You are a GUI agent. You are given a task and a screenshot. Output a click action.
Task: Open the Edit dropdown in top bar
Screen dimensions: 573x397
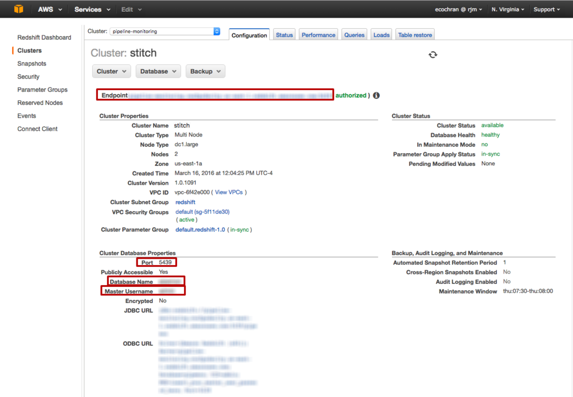pos(131,10)
